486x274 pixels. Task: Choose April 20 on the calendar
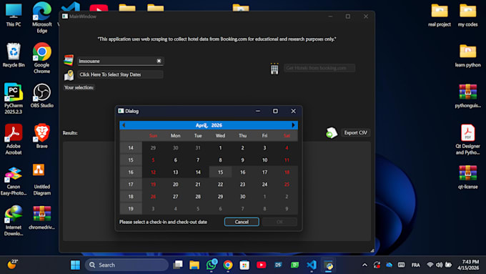pos(175,185)
